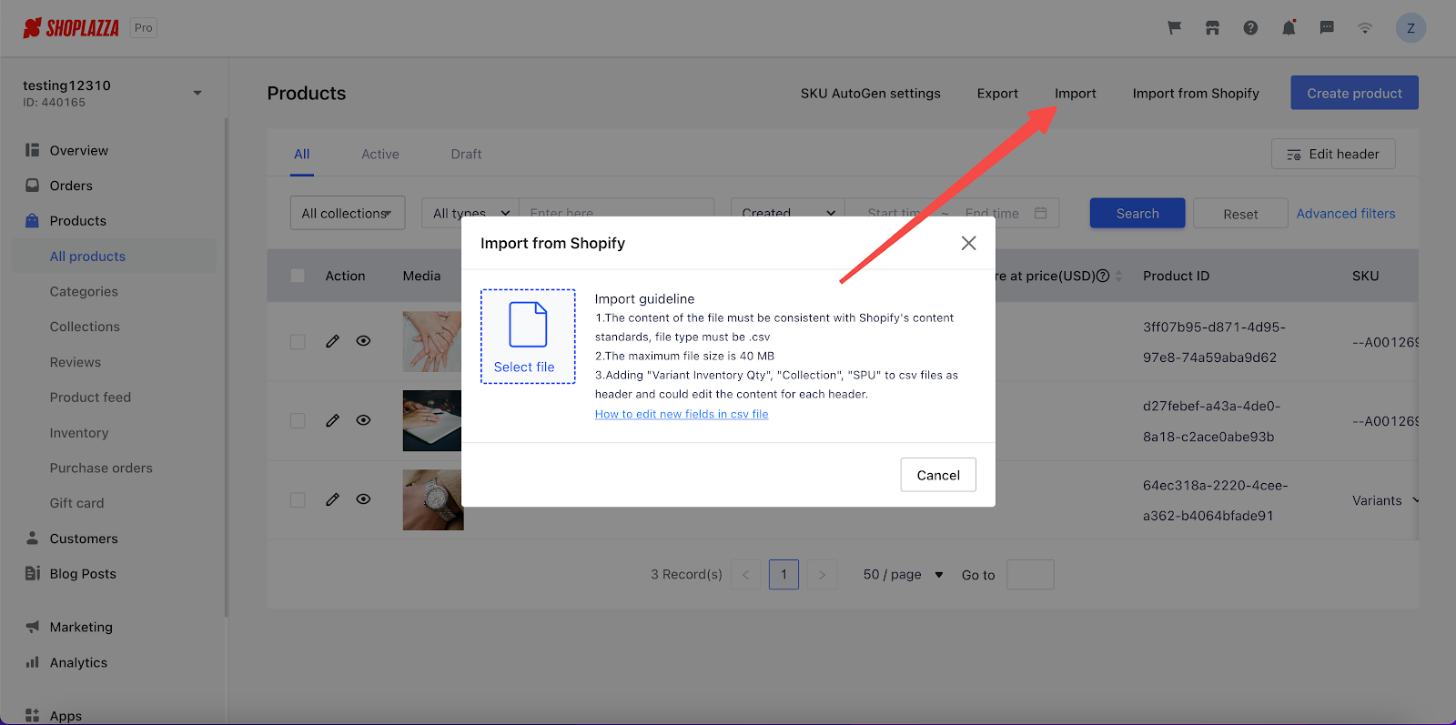
Task: Click the Import button
Action: [x=1075, y=93]
